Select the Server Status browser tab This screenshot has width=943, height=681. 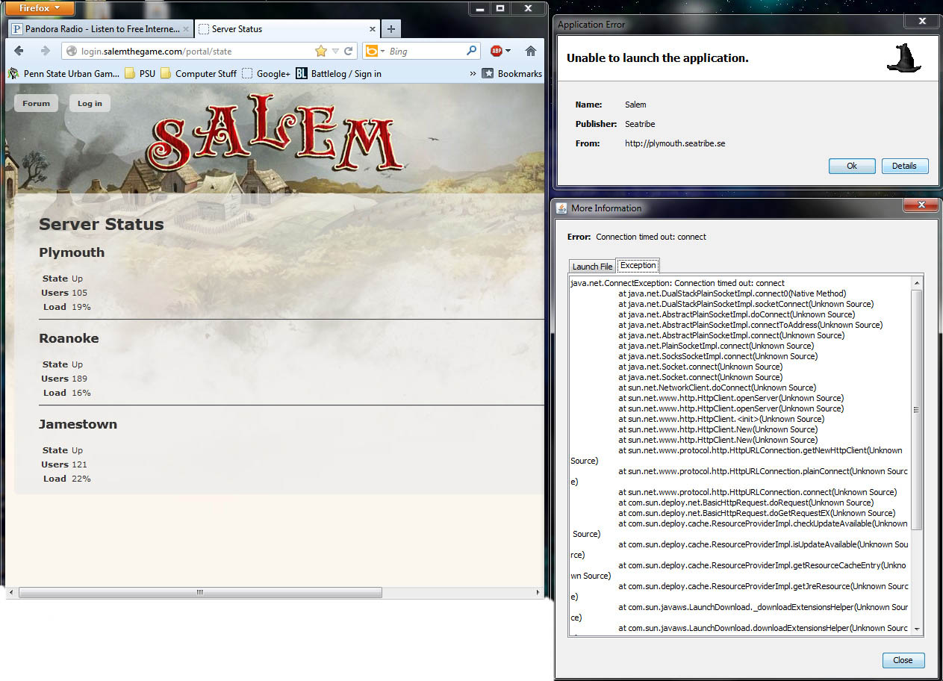coord(287,29)
